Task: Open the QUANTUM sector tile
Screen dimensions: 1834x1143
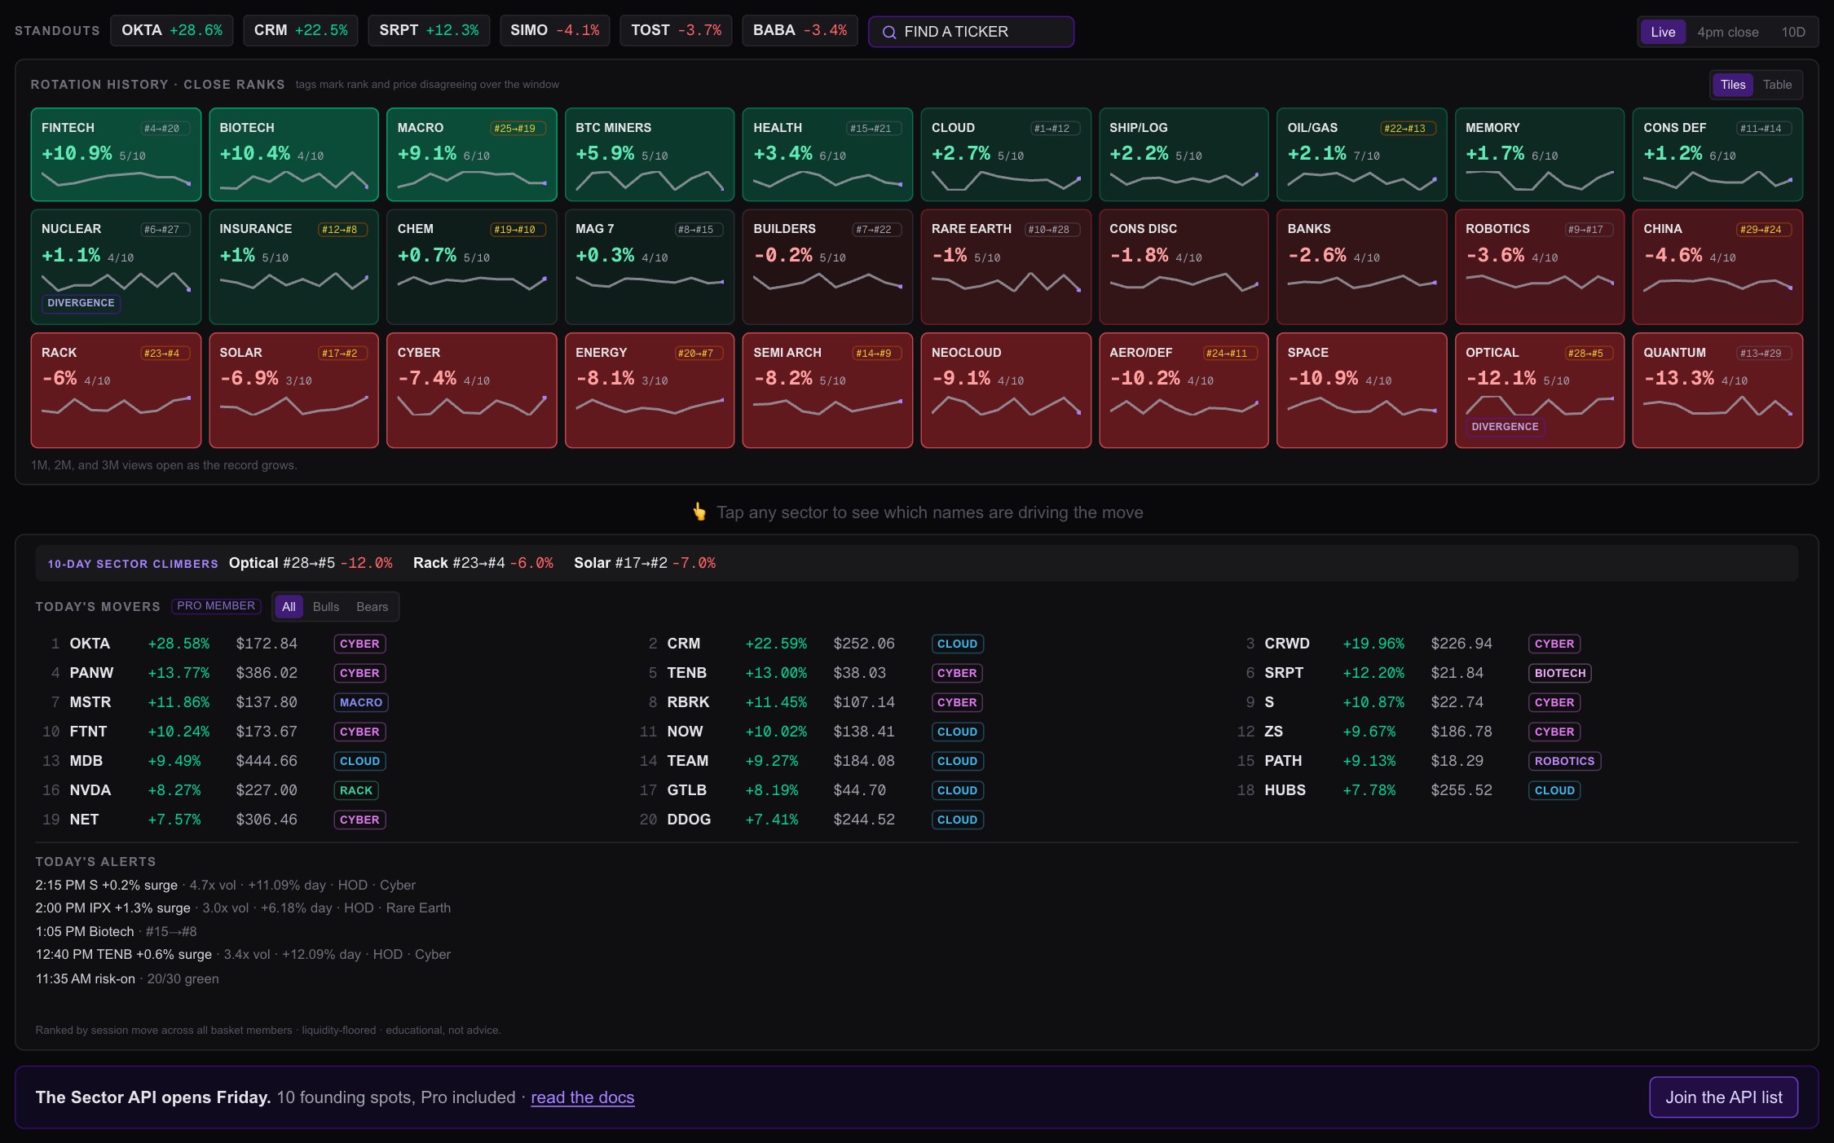Action: click(x=1717, y=390)
